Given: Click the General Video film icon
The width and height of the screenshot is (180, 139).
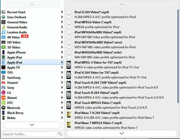Looking at the screenshot, I should (x=3, y=22).
